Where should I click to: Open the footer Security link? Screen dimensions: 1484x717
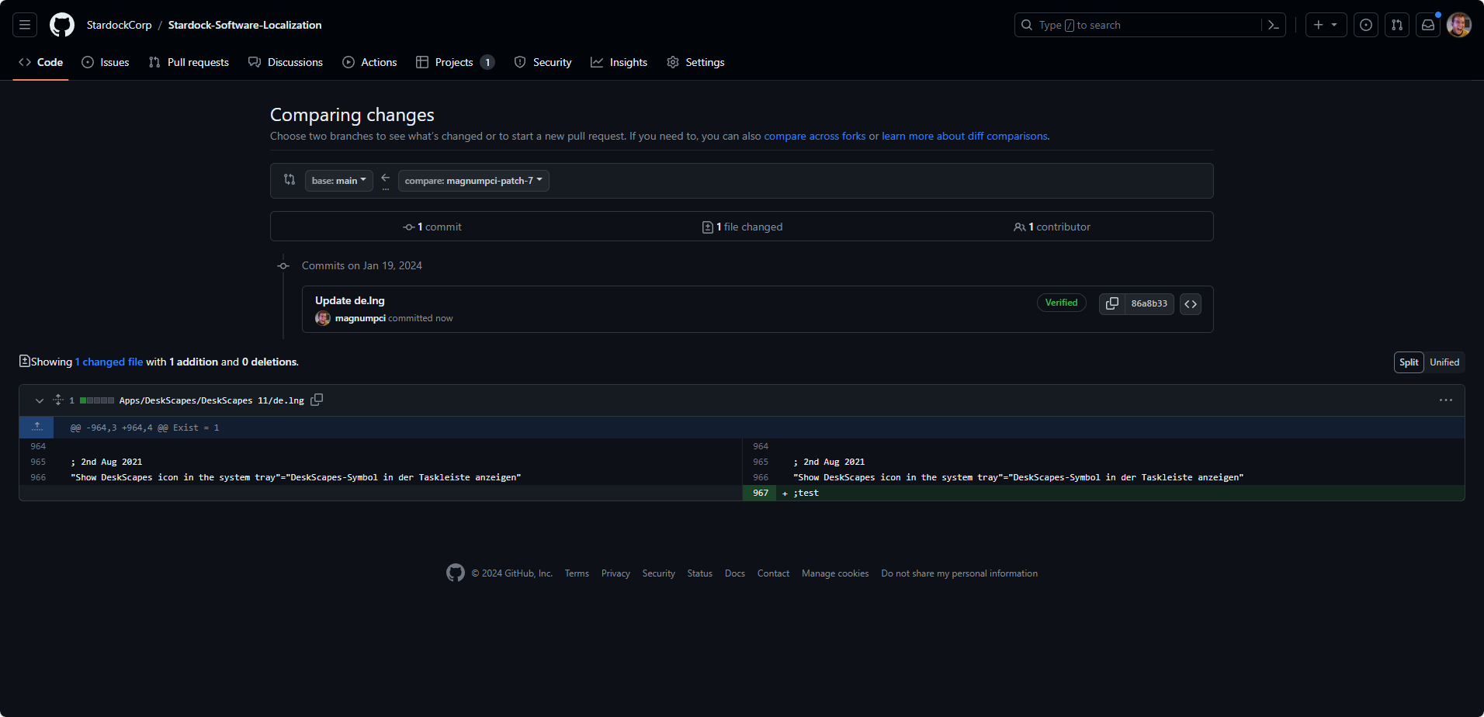tap(659, 573)
